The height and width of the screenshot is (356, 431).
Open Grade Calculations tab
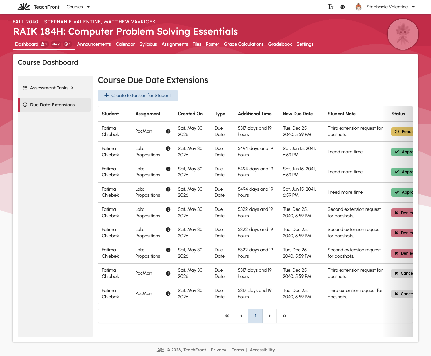[x=243, y=44]
